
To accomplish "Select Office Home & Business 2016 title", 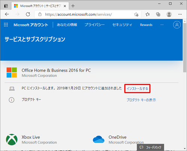I will [56, 70].
